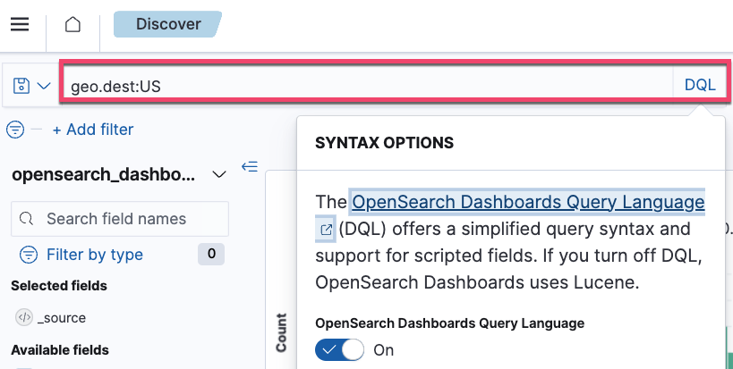Select the Discover breadcrumb

pyautogui.click(x=168, y=24)
